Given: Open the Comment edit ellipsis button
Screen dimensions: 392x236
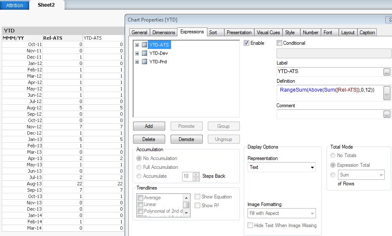Looking at the screenshot, I should click(x=387, y=114).
